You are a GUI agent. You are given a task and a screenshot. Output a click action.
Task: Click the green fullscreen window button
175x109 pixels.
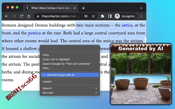17,7
